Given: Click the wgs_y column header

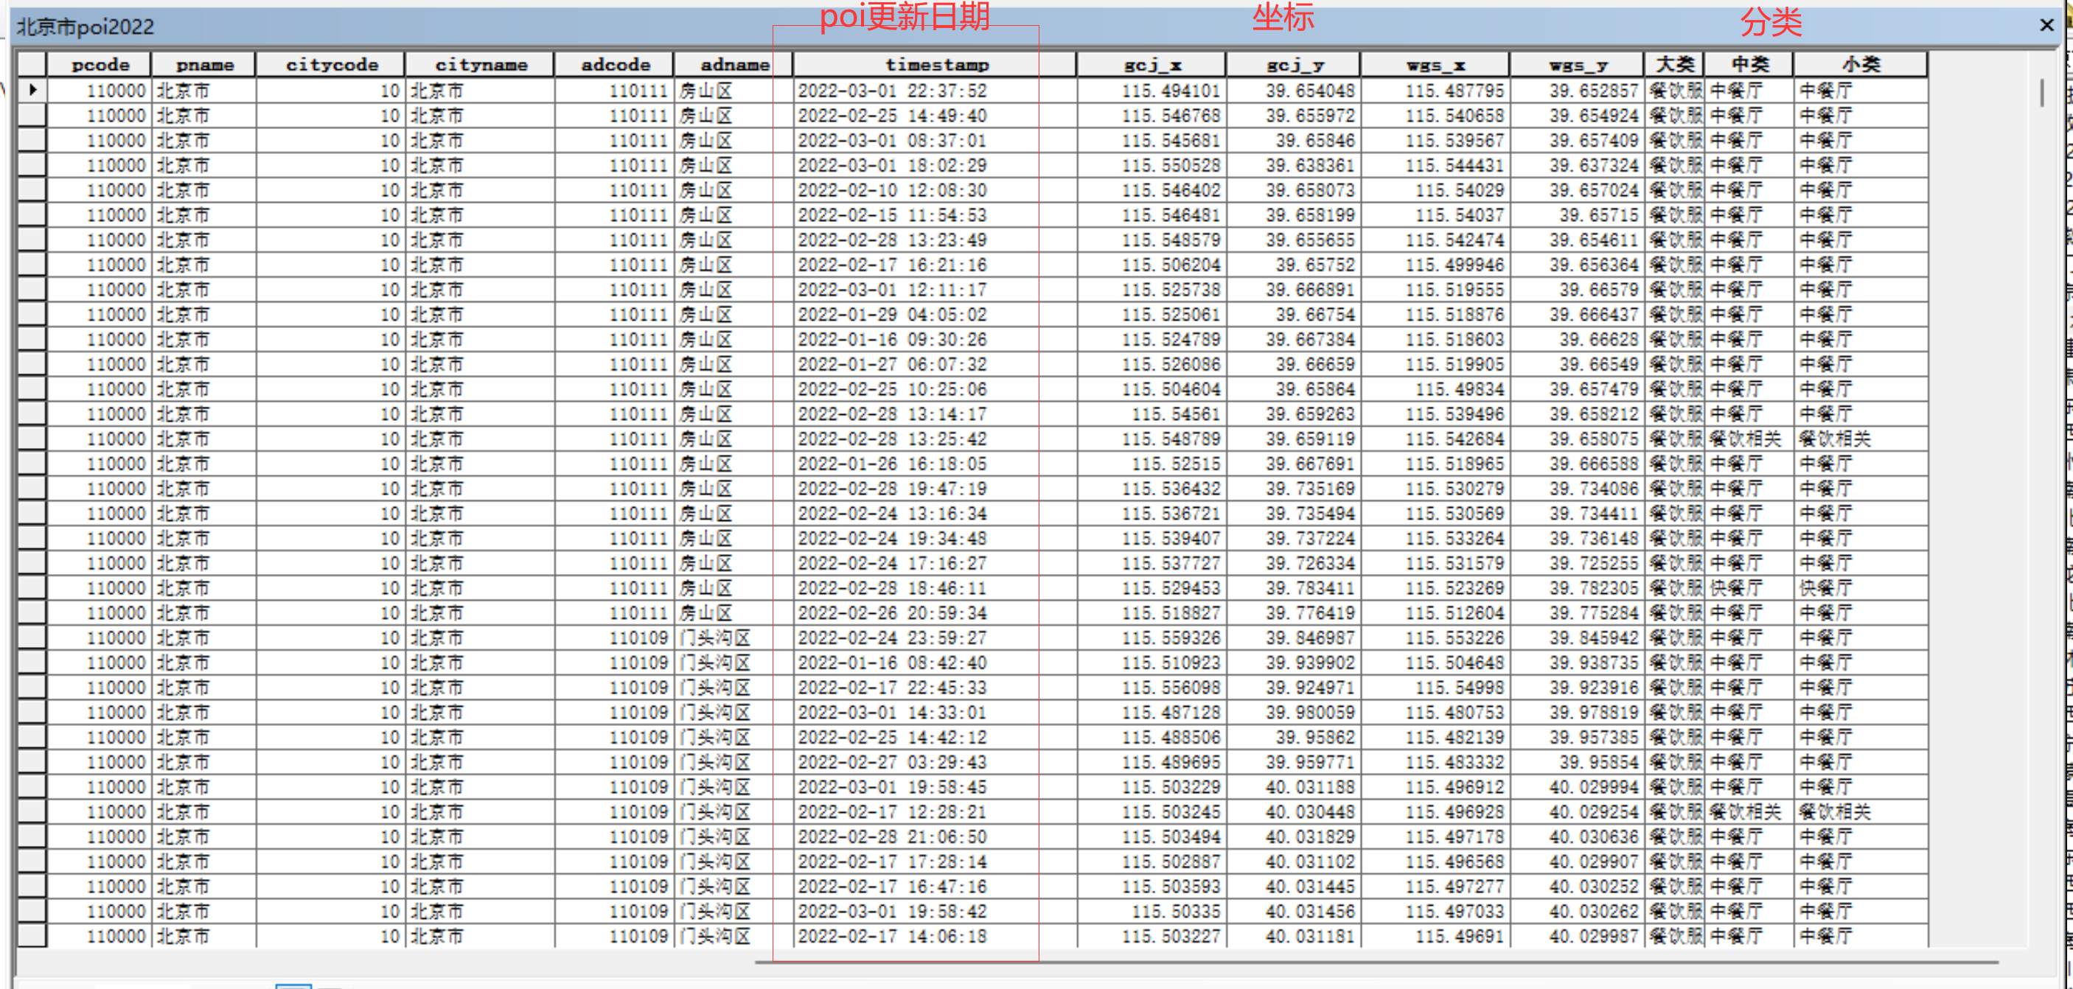Looking at the screenshot, I should [x=1578, y=64].
